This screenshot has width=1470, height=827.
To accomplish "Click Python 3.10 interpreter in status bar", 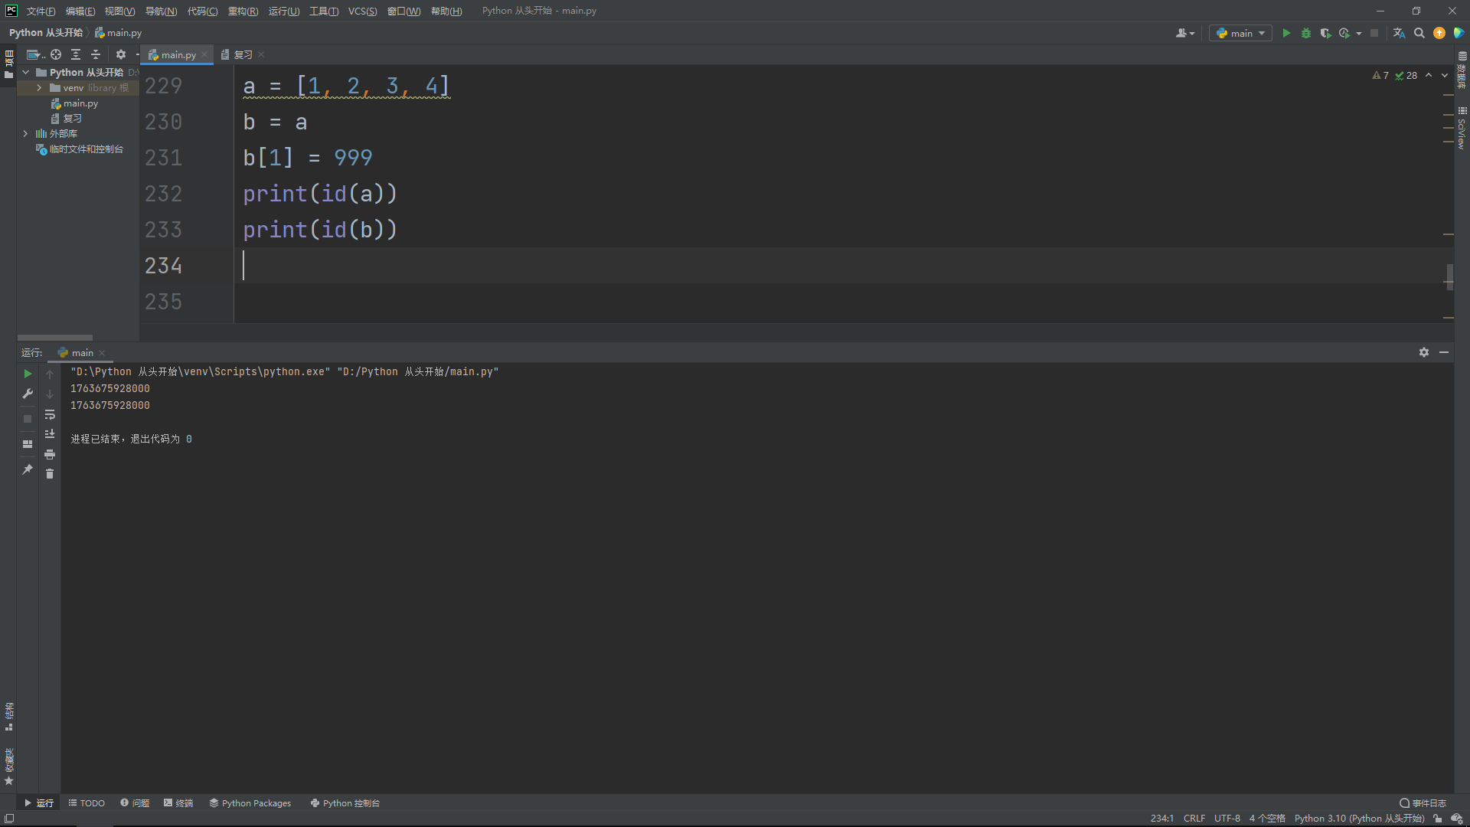I will [1358, 819].
